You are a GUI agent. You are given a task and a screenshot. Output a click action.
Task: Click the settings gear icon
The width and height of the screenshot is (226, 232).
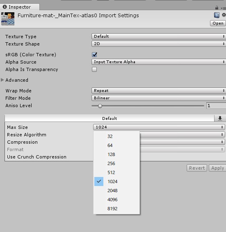(x=224, y=15)
